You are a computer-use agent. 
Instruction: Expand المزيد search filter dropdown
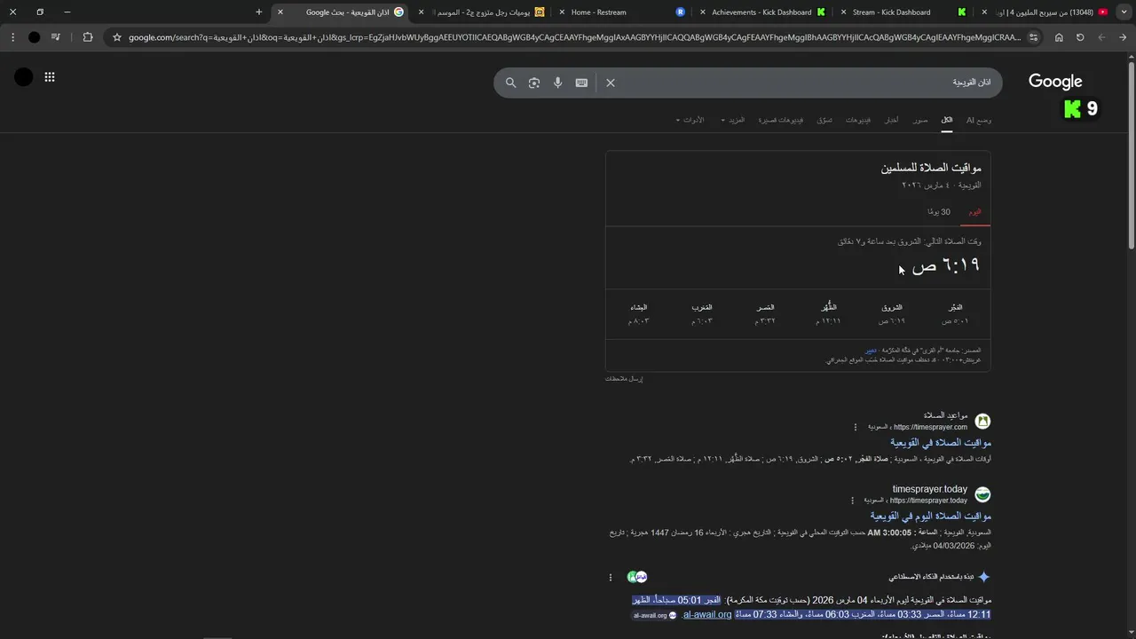733,120
